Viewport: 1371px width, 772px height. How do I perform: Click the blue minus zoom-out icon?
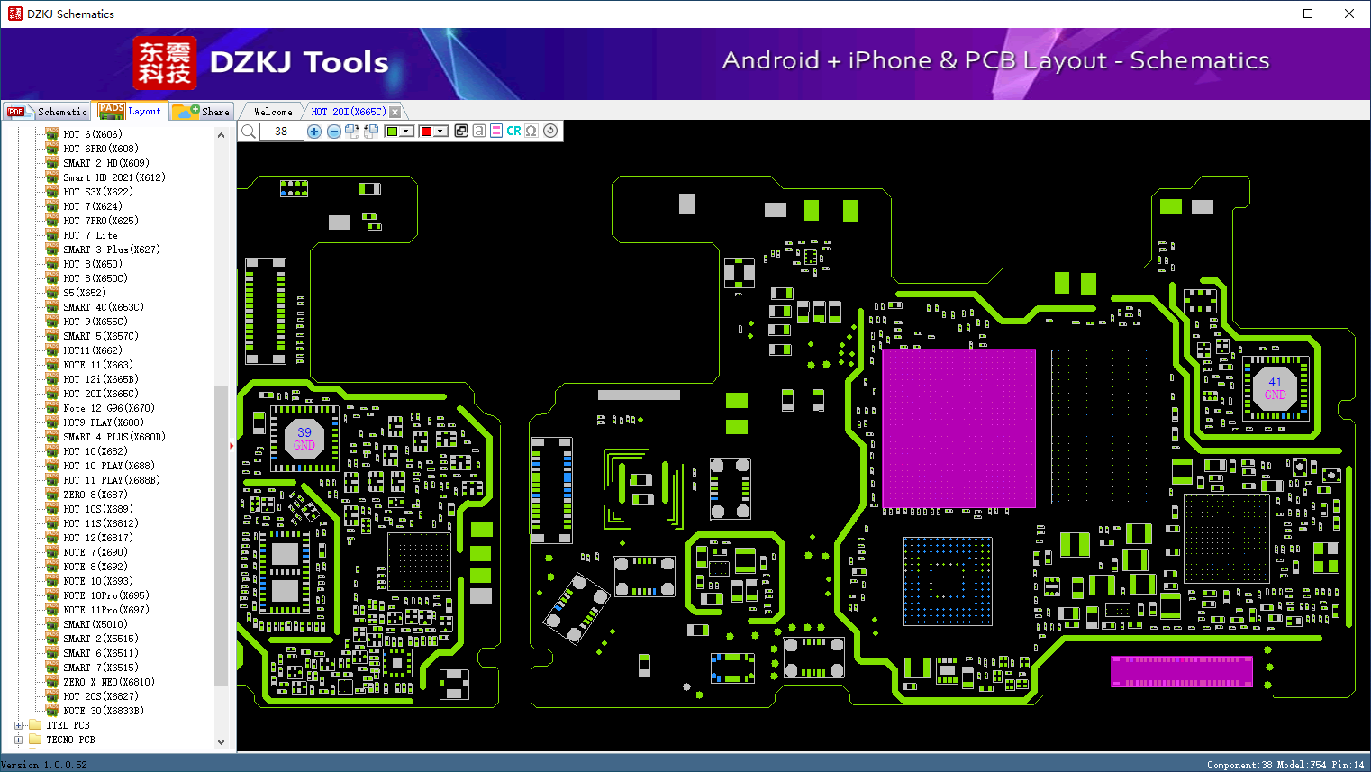[334, 132]
